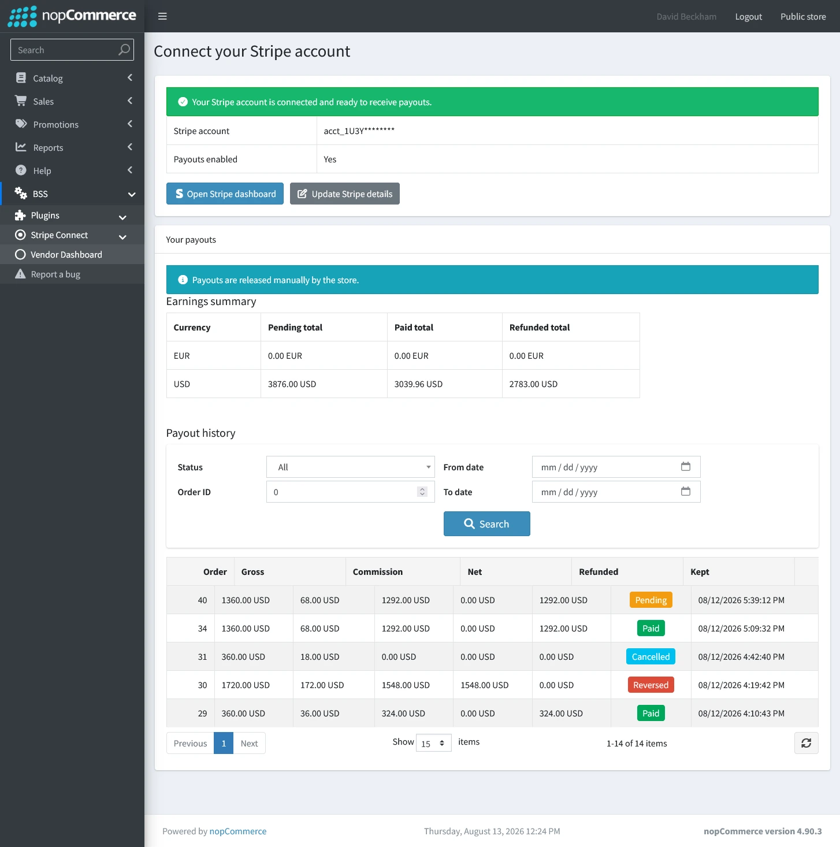Focus the From date input field

coord(616,467)
